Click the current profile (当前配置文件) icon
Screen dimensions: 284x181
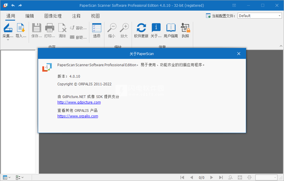point(208,16)
